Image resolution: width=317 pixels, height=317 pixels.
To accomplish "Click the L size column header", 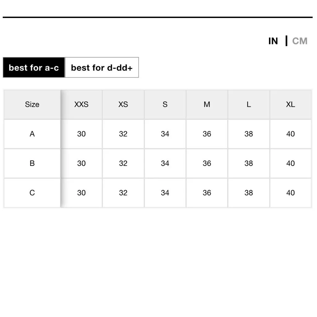I will point(249,104).
